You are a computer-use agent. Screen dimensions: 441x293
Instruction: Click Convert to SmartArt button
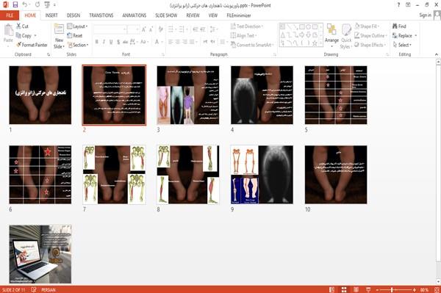tap(252, 45)
